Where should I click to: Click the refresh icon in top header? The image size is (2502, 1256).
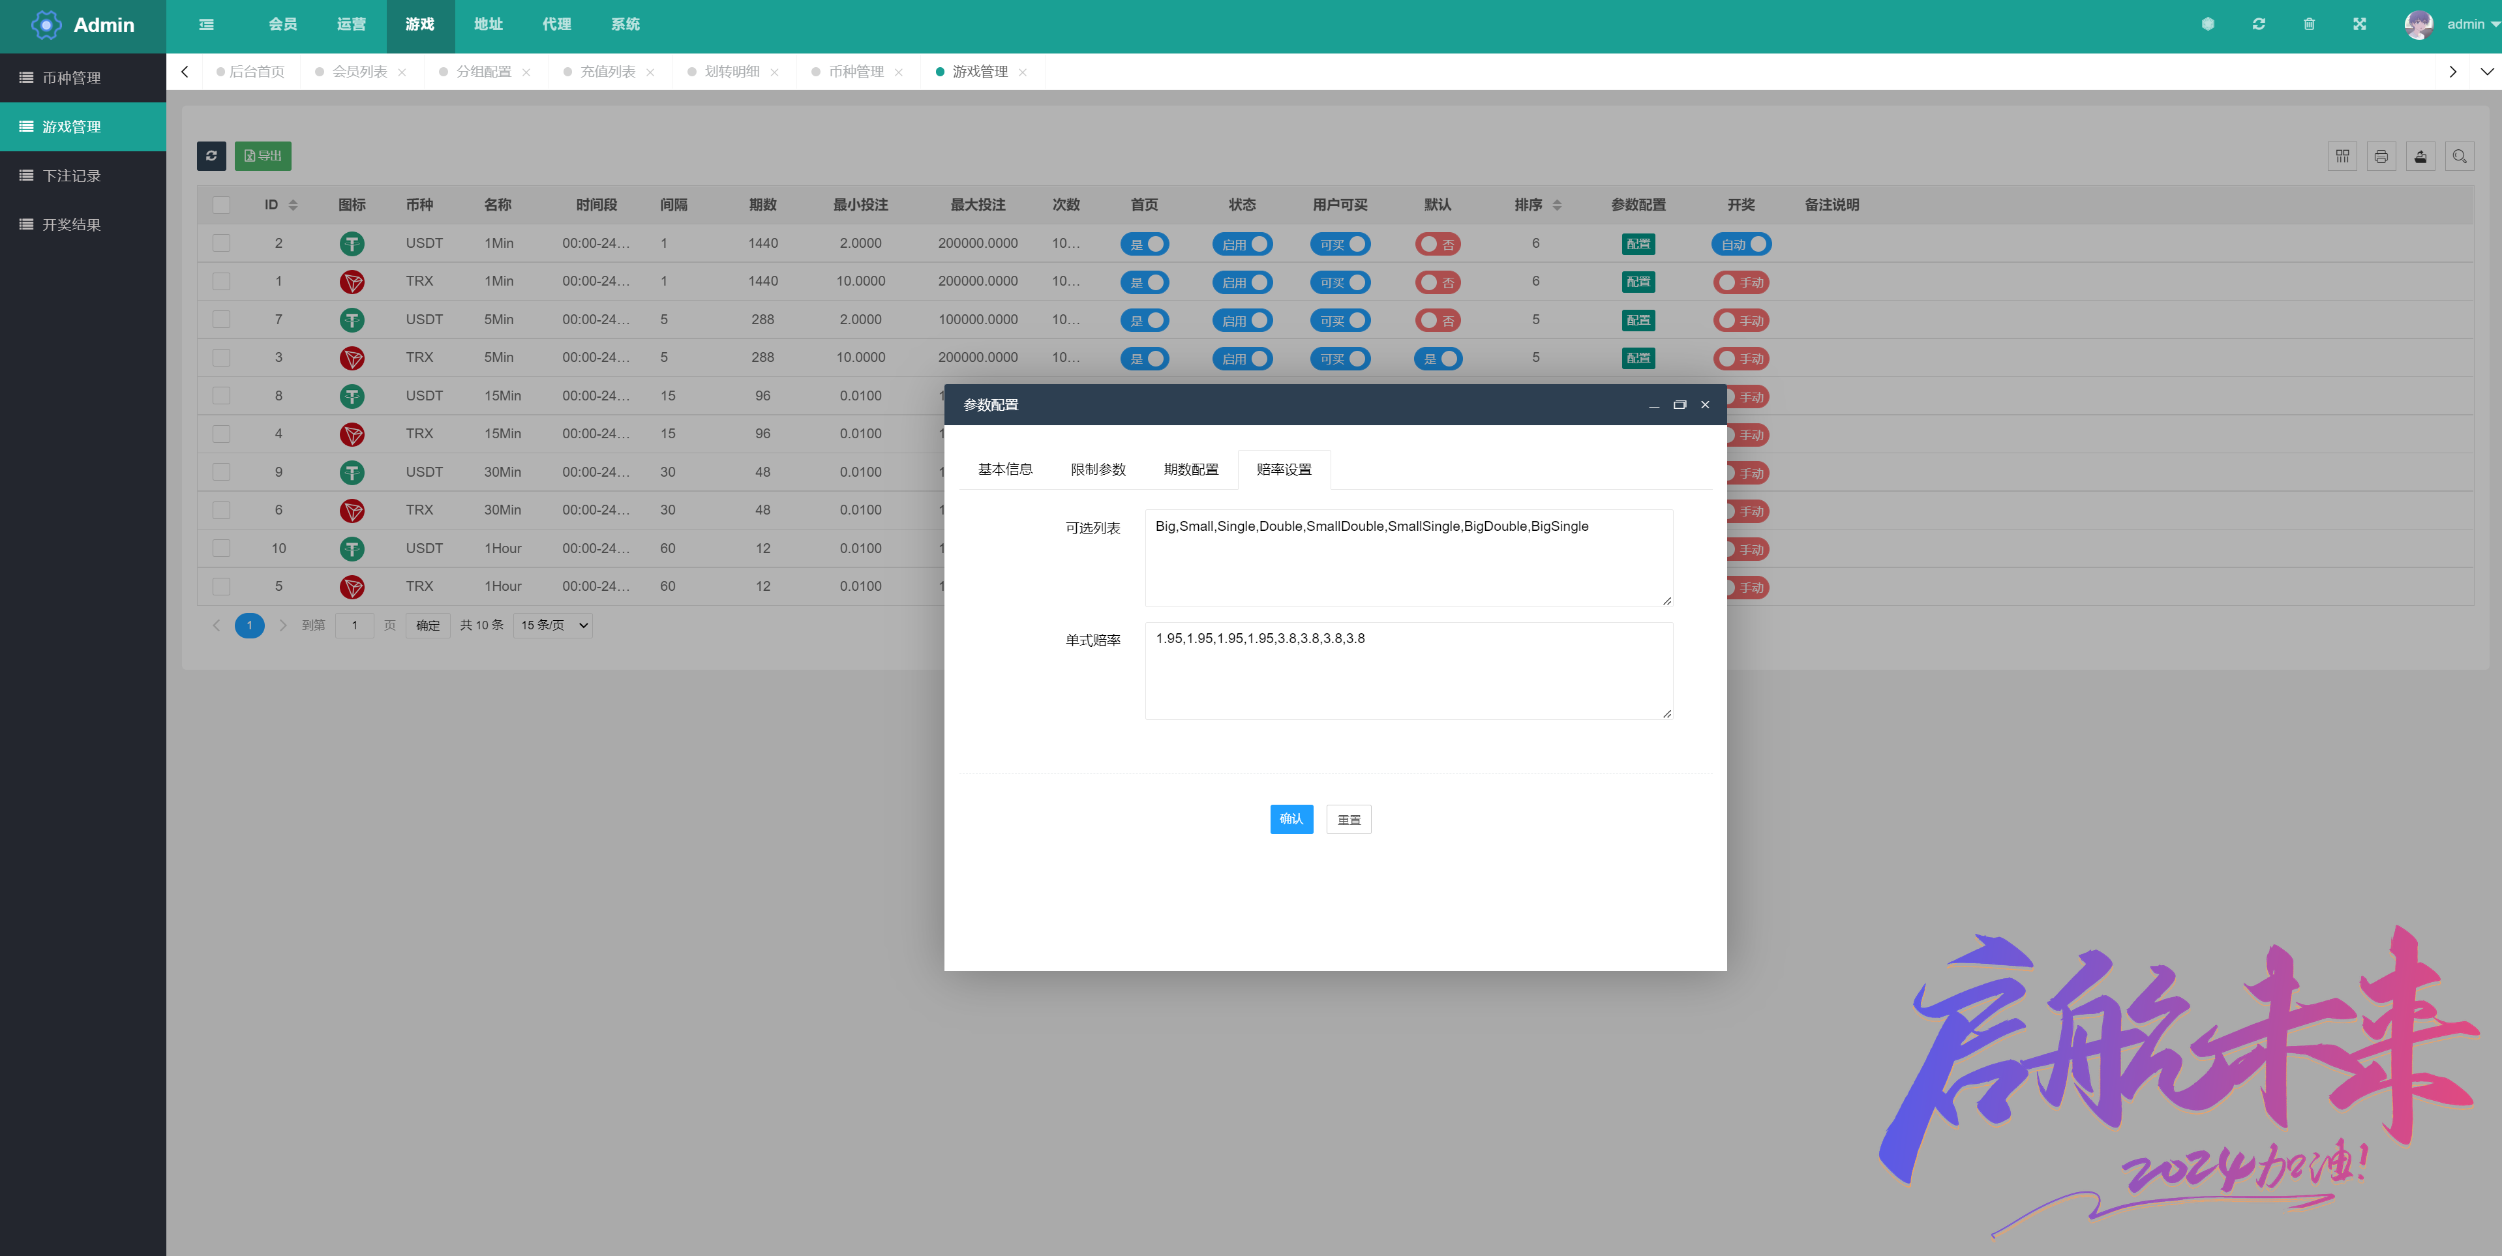click(x=2258, y=24)
